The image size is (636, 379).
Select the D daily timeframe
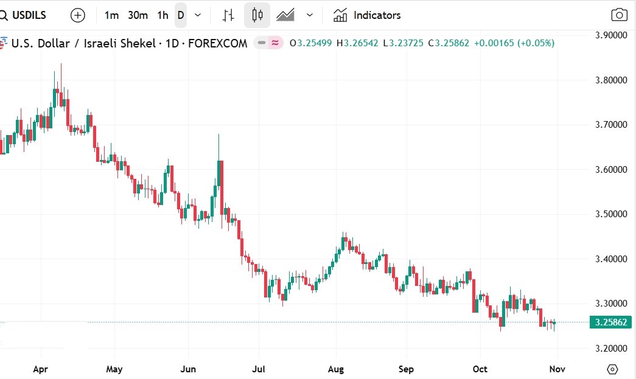(181, 15)
